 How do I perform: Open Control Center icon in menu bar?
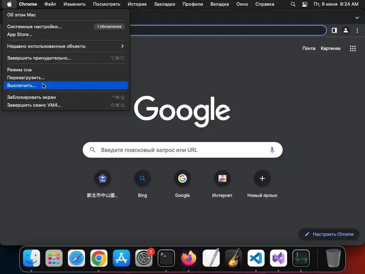[305, 4]
